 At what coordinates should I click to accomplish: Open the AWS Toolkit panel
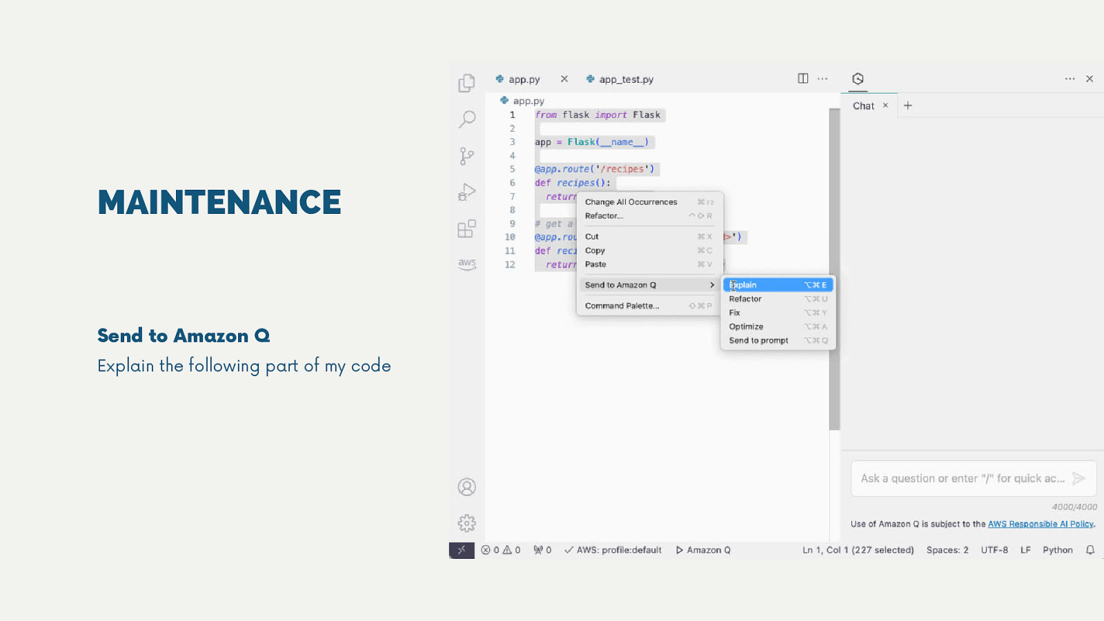pyautogui.click(x=467, y=264)
